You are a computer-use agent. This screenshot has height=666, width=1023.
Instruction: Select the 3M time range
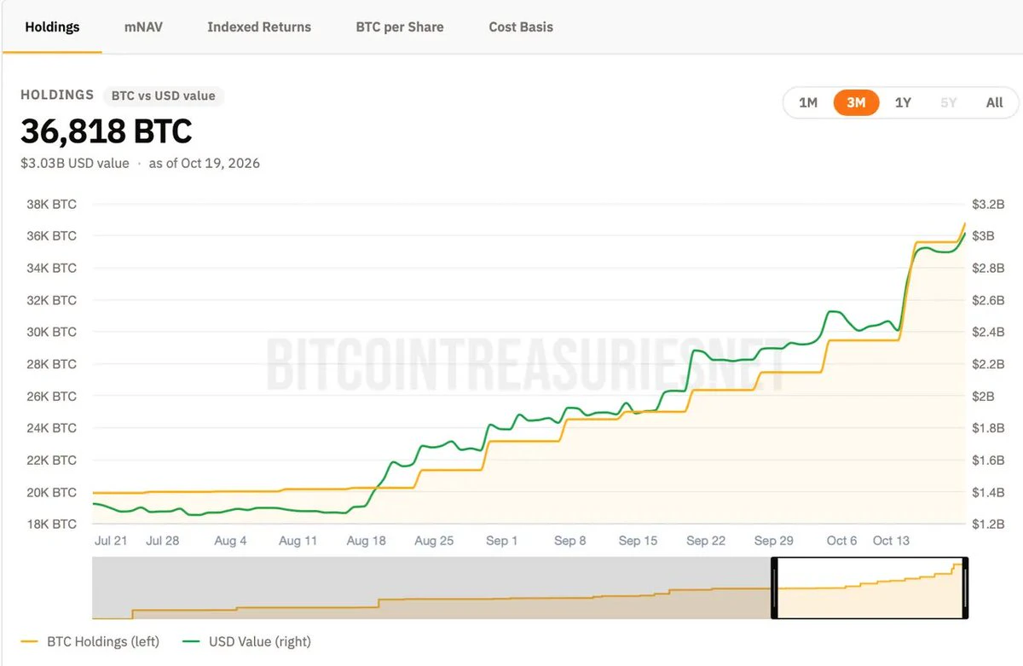856,102
